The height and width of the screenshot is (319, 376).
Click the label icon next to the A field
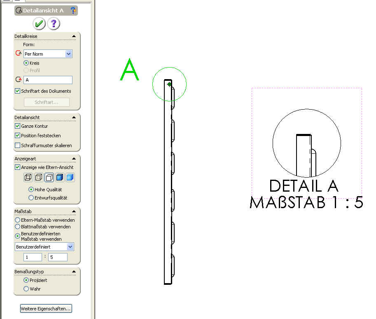pos(19,80)
